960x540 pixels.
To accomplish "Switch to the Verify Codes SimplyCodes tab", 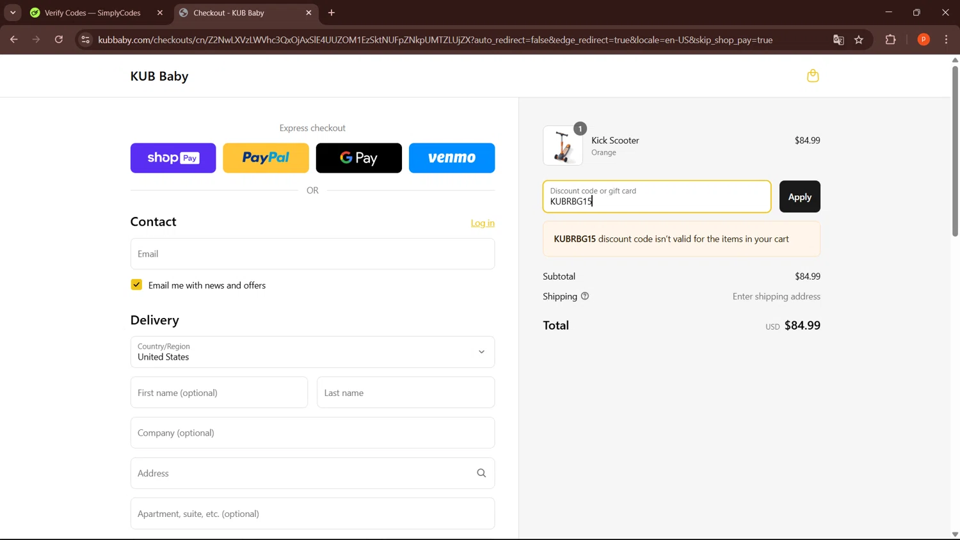I will (x=93, y=13).
